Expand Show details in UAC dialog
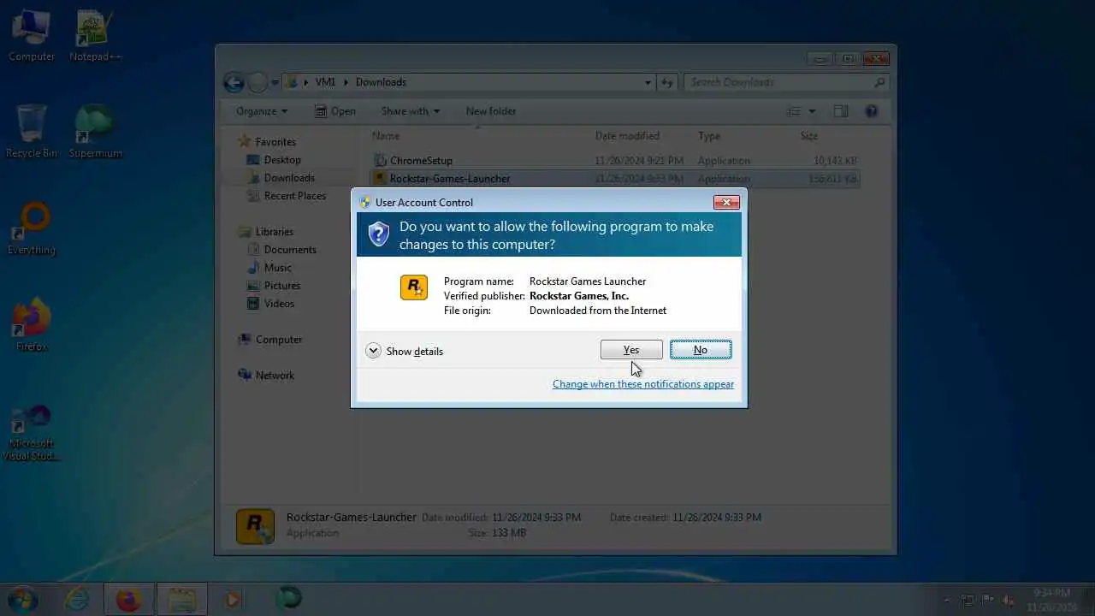1095x616 pixels. point(405,351)
